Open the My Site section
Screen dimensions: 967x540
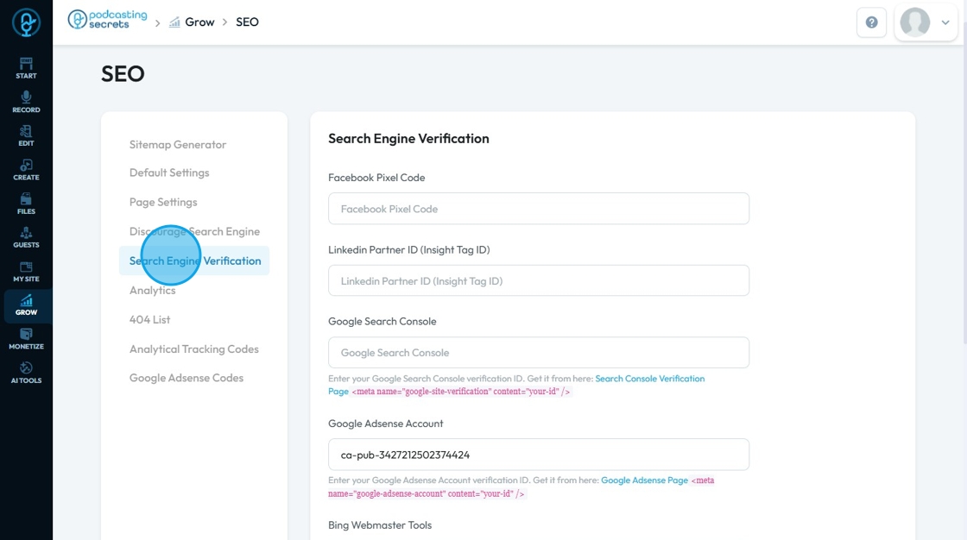coord(26,271)
